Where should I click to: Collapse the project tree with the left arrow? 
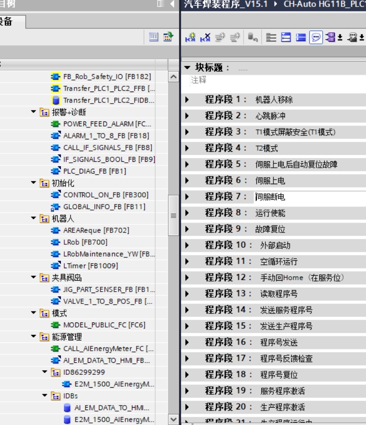pos(172,4)
